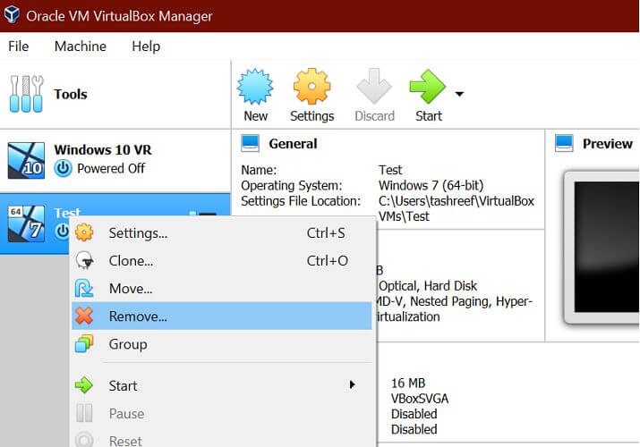Click the General section monitor icon

pyautogui.click(x=251, y=143)
